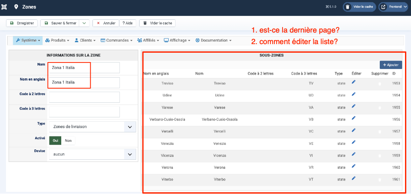Click the Joomla logo icon
411x194 pixels.
pos(4,7)
